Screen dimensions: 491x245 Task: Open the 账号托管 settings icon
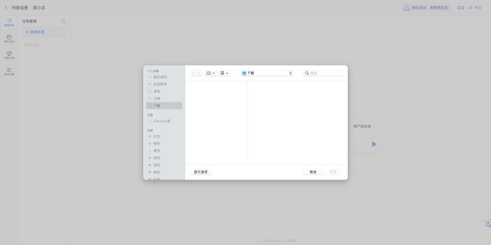(x=9, y=71)
